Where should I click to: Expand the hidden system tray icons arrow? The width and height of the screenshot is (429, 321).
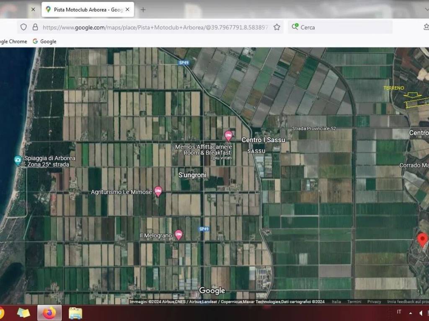(410, 313)
